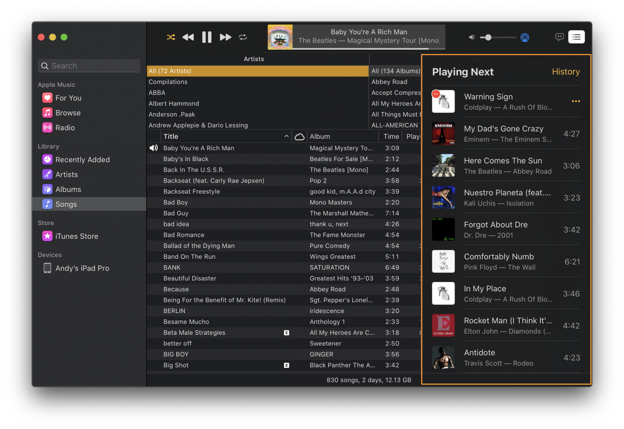Screen dimensions: 624x429
Task: Select All (72 Artists) row
Action: [258, 71]
